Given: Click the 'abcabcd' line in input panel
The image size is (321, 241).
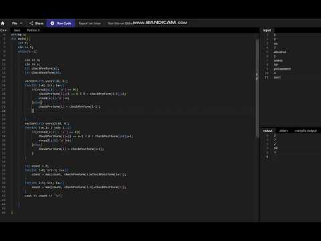Looking at the screenshot, I should (280, 52).
